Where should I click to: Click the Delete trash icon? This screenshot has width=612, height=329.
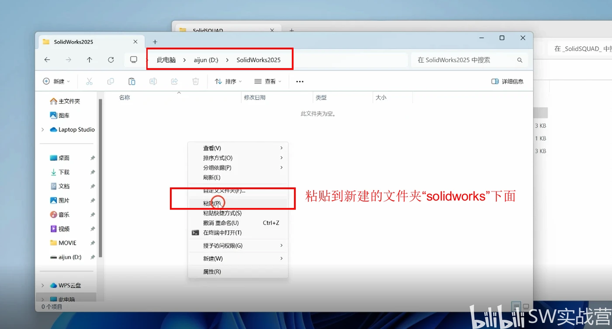[196, 81]
